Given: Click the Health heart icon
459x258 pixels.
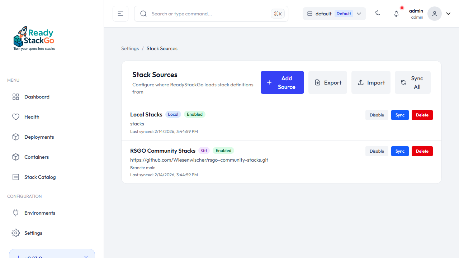Looking at the screenshot, I should pos(16,117).
